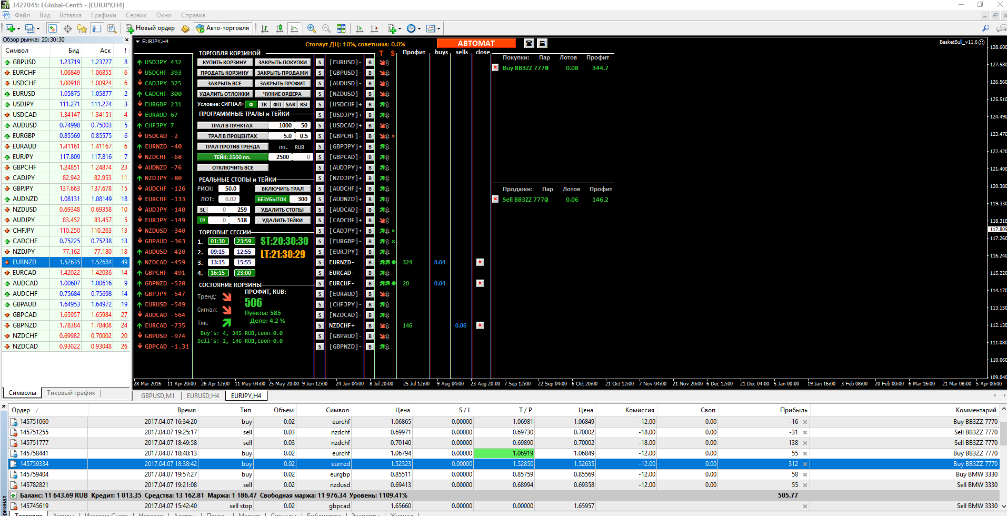
Task: Enable the green TP toggle in stops section
Action: pyautogui.click(x=202, y=221)
